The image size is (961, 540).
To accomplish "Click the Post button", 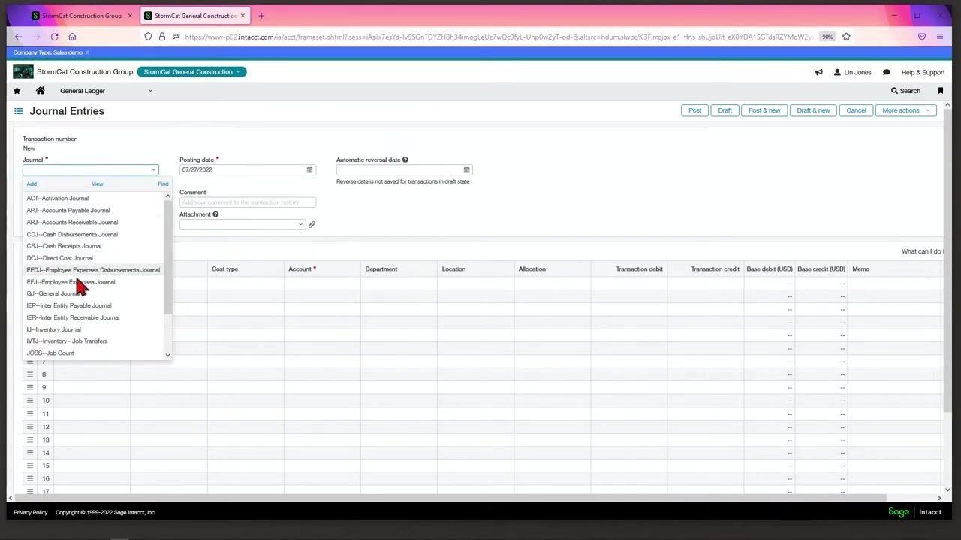I will pyautogui.click(x=695, y=110).
